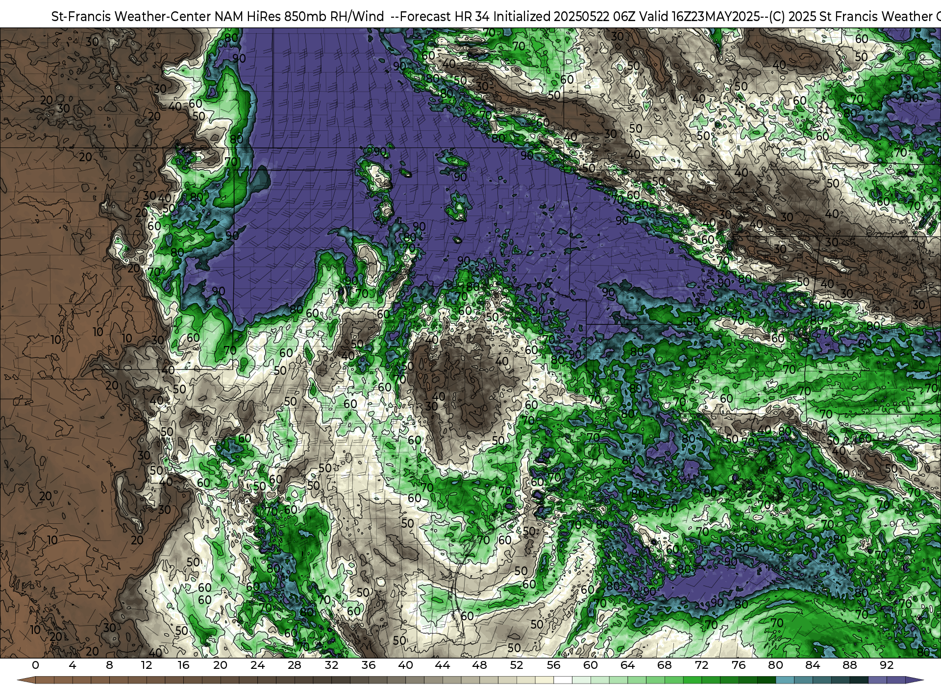Click the purple colorbar segment below the 92 label
Viewport: 941px width, 686px height.
click(896, 681)
